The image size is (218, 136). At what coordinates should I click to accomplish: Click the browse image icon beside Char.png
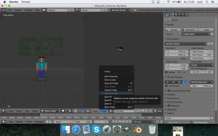(x=111, y=111)
